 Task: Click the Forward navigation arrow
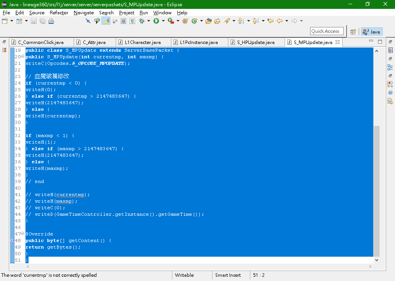pos(294,21)
